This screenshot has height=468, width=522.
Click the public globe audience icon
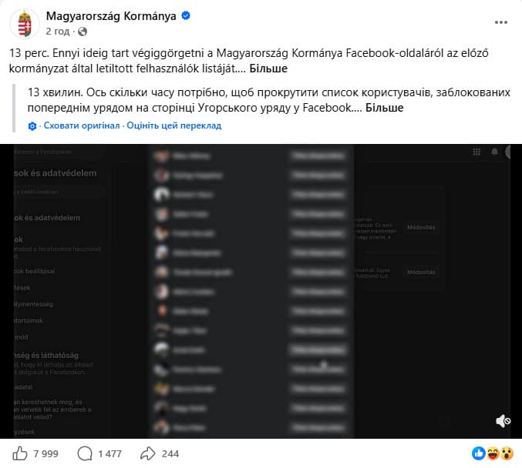click(83, 32)
